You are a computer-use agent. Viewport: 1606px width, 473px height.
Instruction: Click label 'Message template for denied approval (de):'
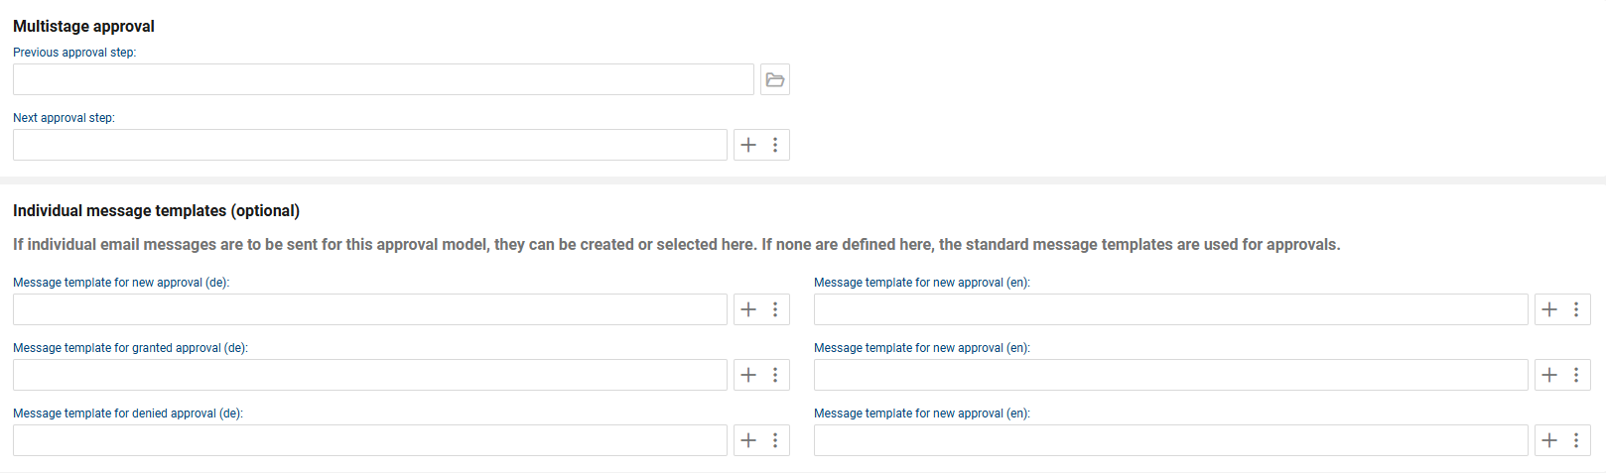coord(128,414)
